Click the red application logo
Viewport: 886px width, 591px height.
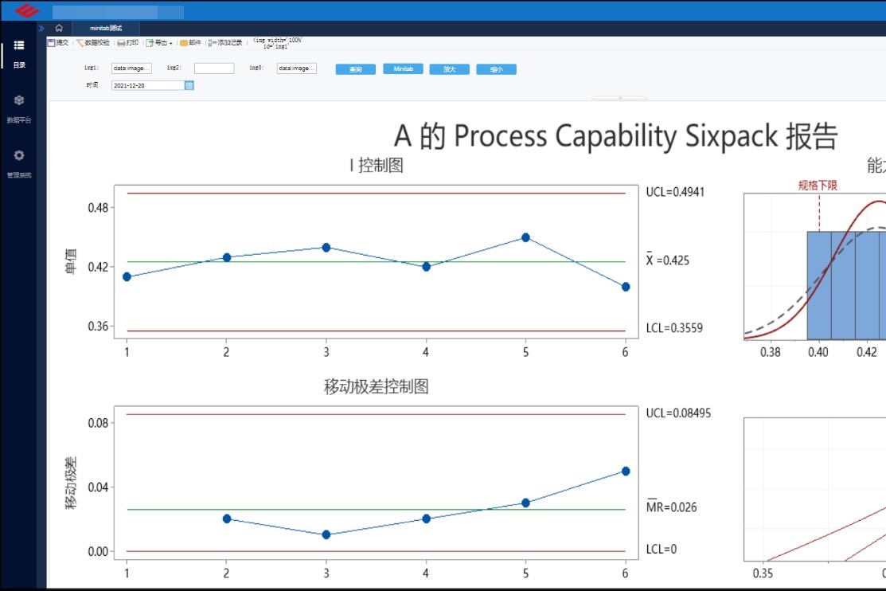pos(26,10)
